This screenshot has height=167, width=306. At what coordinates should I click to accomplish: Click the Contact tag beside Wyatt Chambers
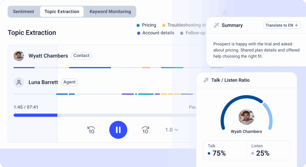[x=81, y=56]
